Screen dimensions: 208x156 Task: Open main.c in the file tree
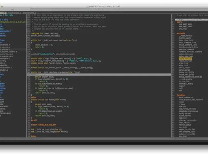[2, 63]
